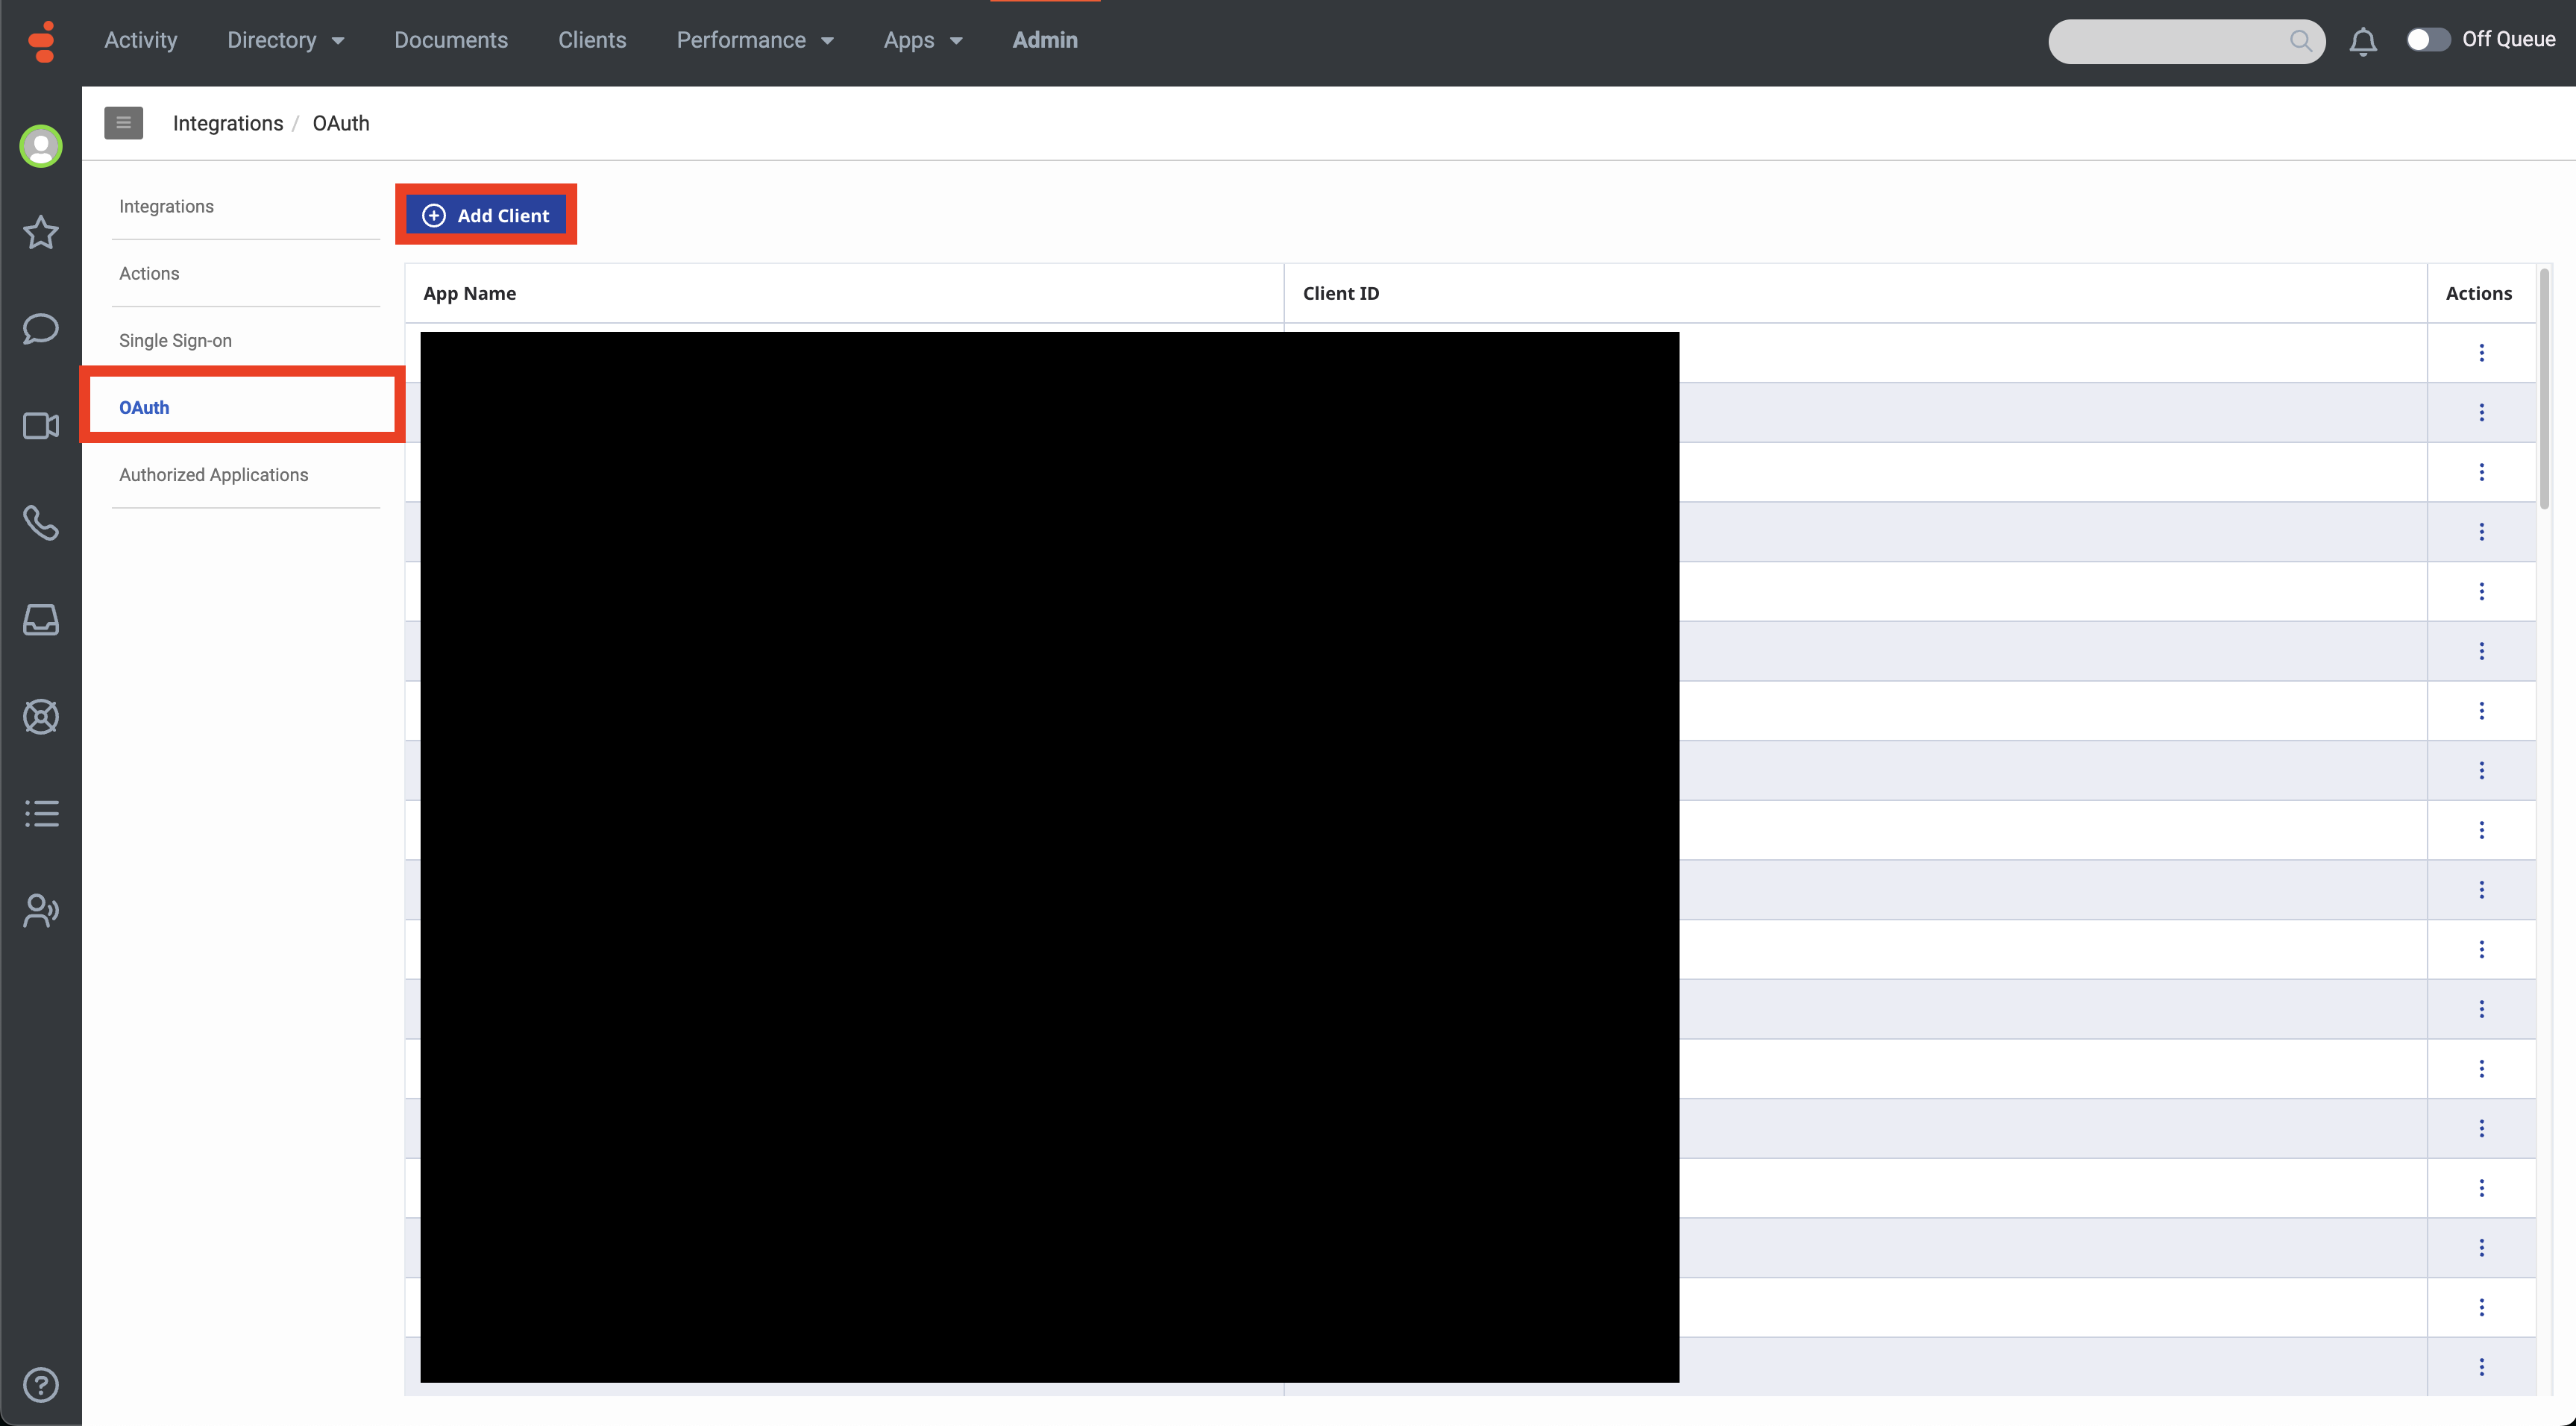This screenshot has height=1426, width=2576.
Task: Open the first row's kebab actions menu
Action: point(2482,352)
